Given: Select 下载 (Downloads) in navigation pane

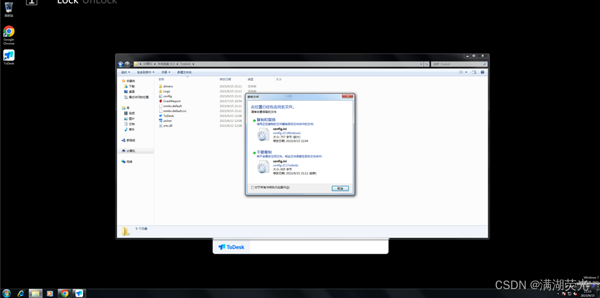Looking at the screenshot, I should [x=129, y=86].
